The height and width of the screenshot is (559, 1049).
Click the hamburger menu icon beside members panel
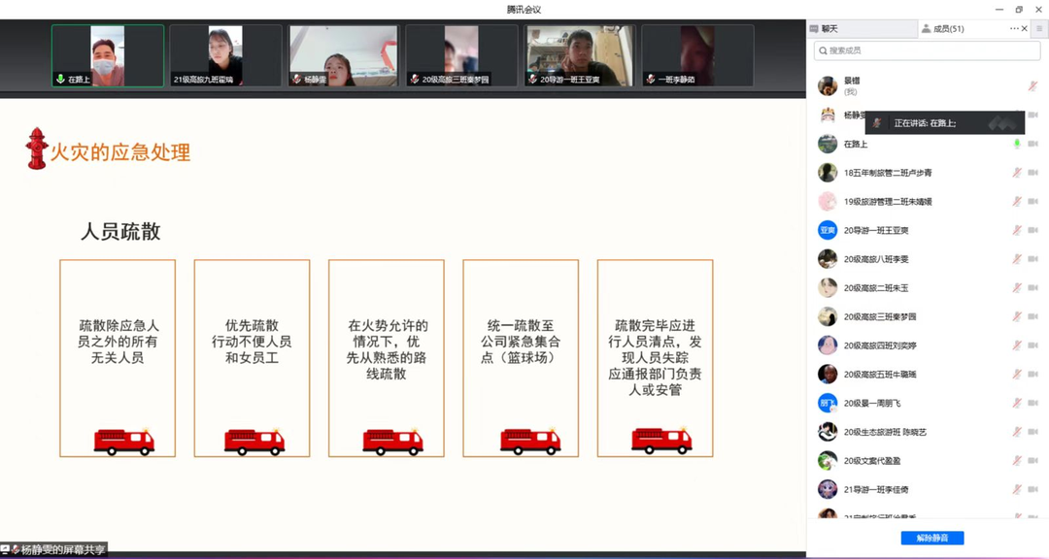click(x=1038, y=29)
